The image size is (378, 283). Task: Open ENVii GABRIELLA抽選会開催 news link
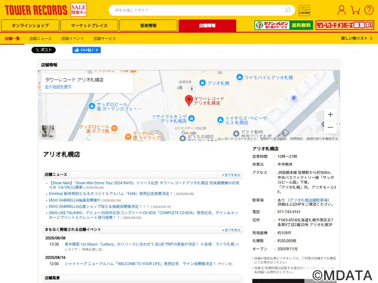[74, 200]
